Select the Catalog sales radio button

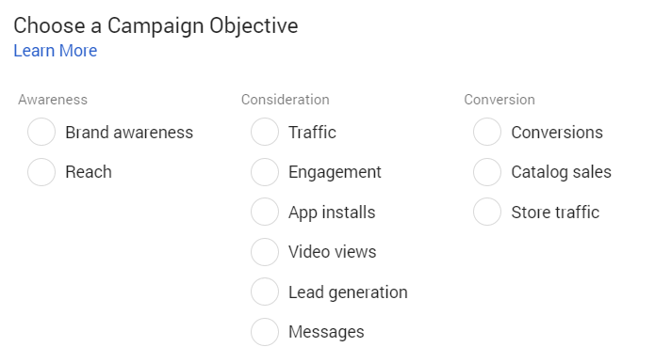[487, 172]
